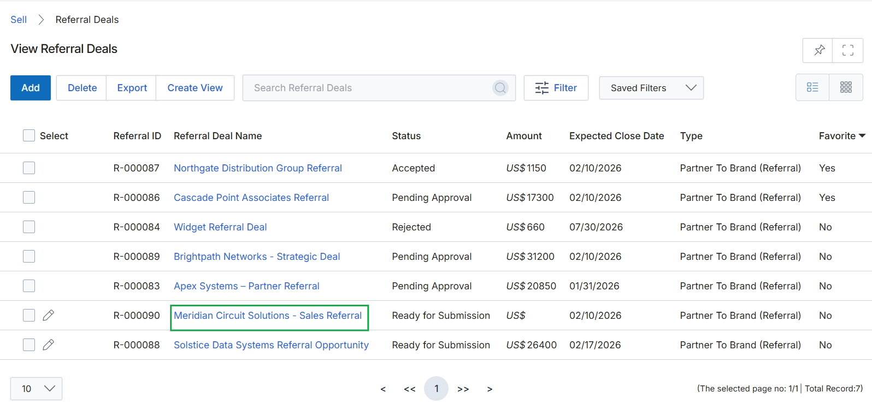The height and width of the screenshot is (410, 872).
Task: Open the Saved Filters dropdown
Action: [x=651, y=88]
